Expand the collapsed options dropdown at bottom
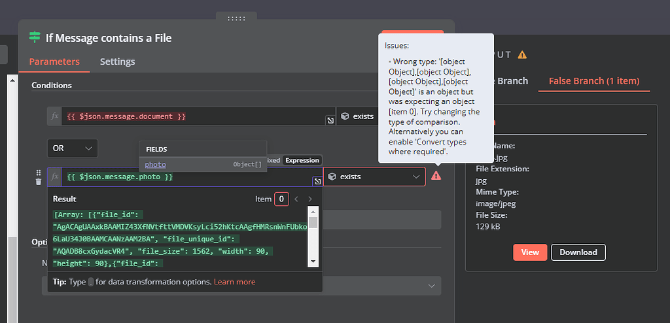Screen dimensions: 670x323 coord(431,286)
